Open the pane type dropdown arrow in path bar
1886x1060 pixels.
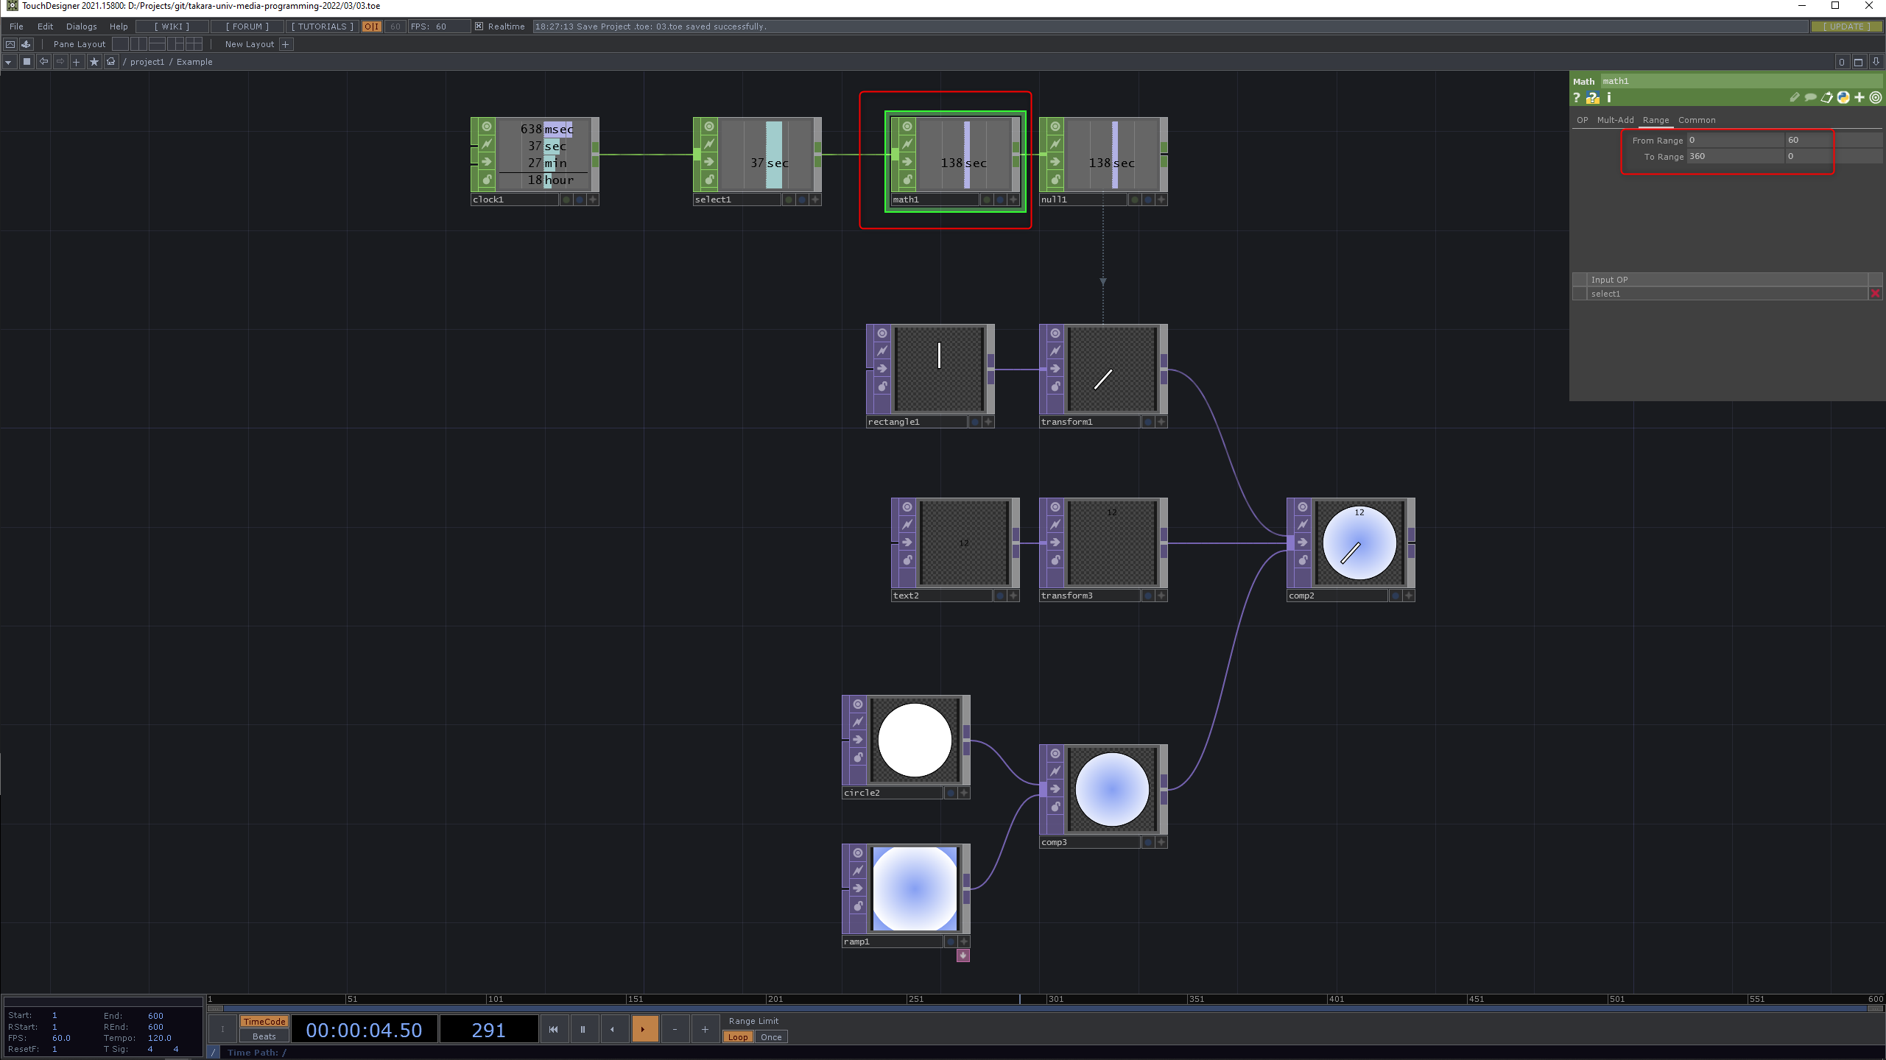coord(8,62)
